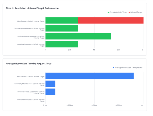Click the 2.25 tick on the target performance axis
The image size is (153, 116).
tap(119, 50)
